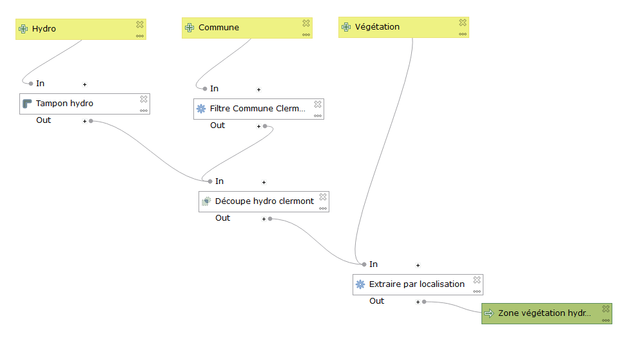Screen dimensions: 622x350
Task: Expand In parameters above Tampon hydro
Action: click(84, 84)
